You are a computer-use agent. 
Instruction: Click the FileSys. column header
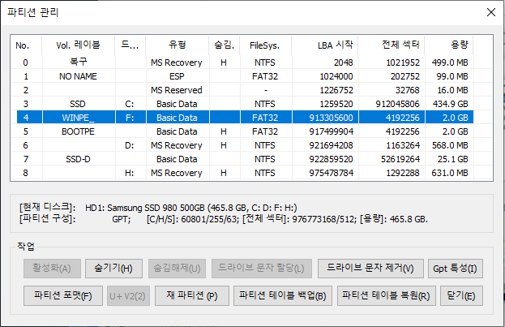point(265,45)
